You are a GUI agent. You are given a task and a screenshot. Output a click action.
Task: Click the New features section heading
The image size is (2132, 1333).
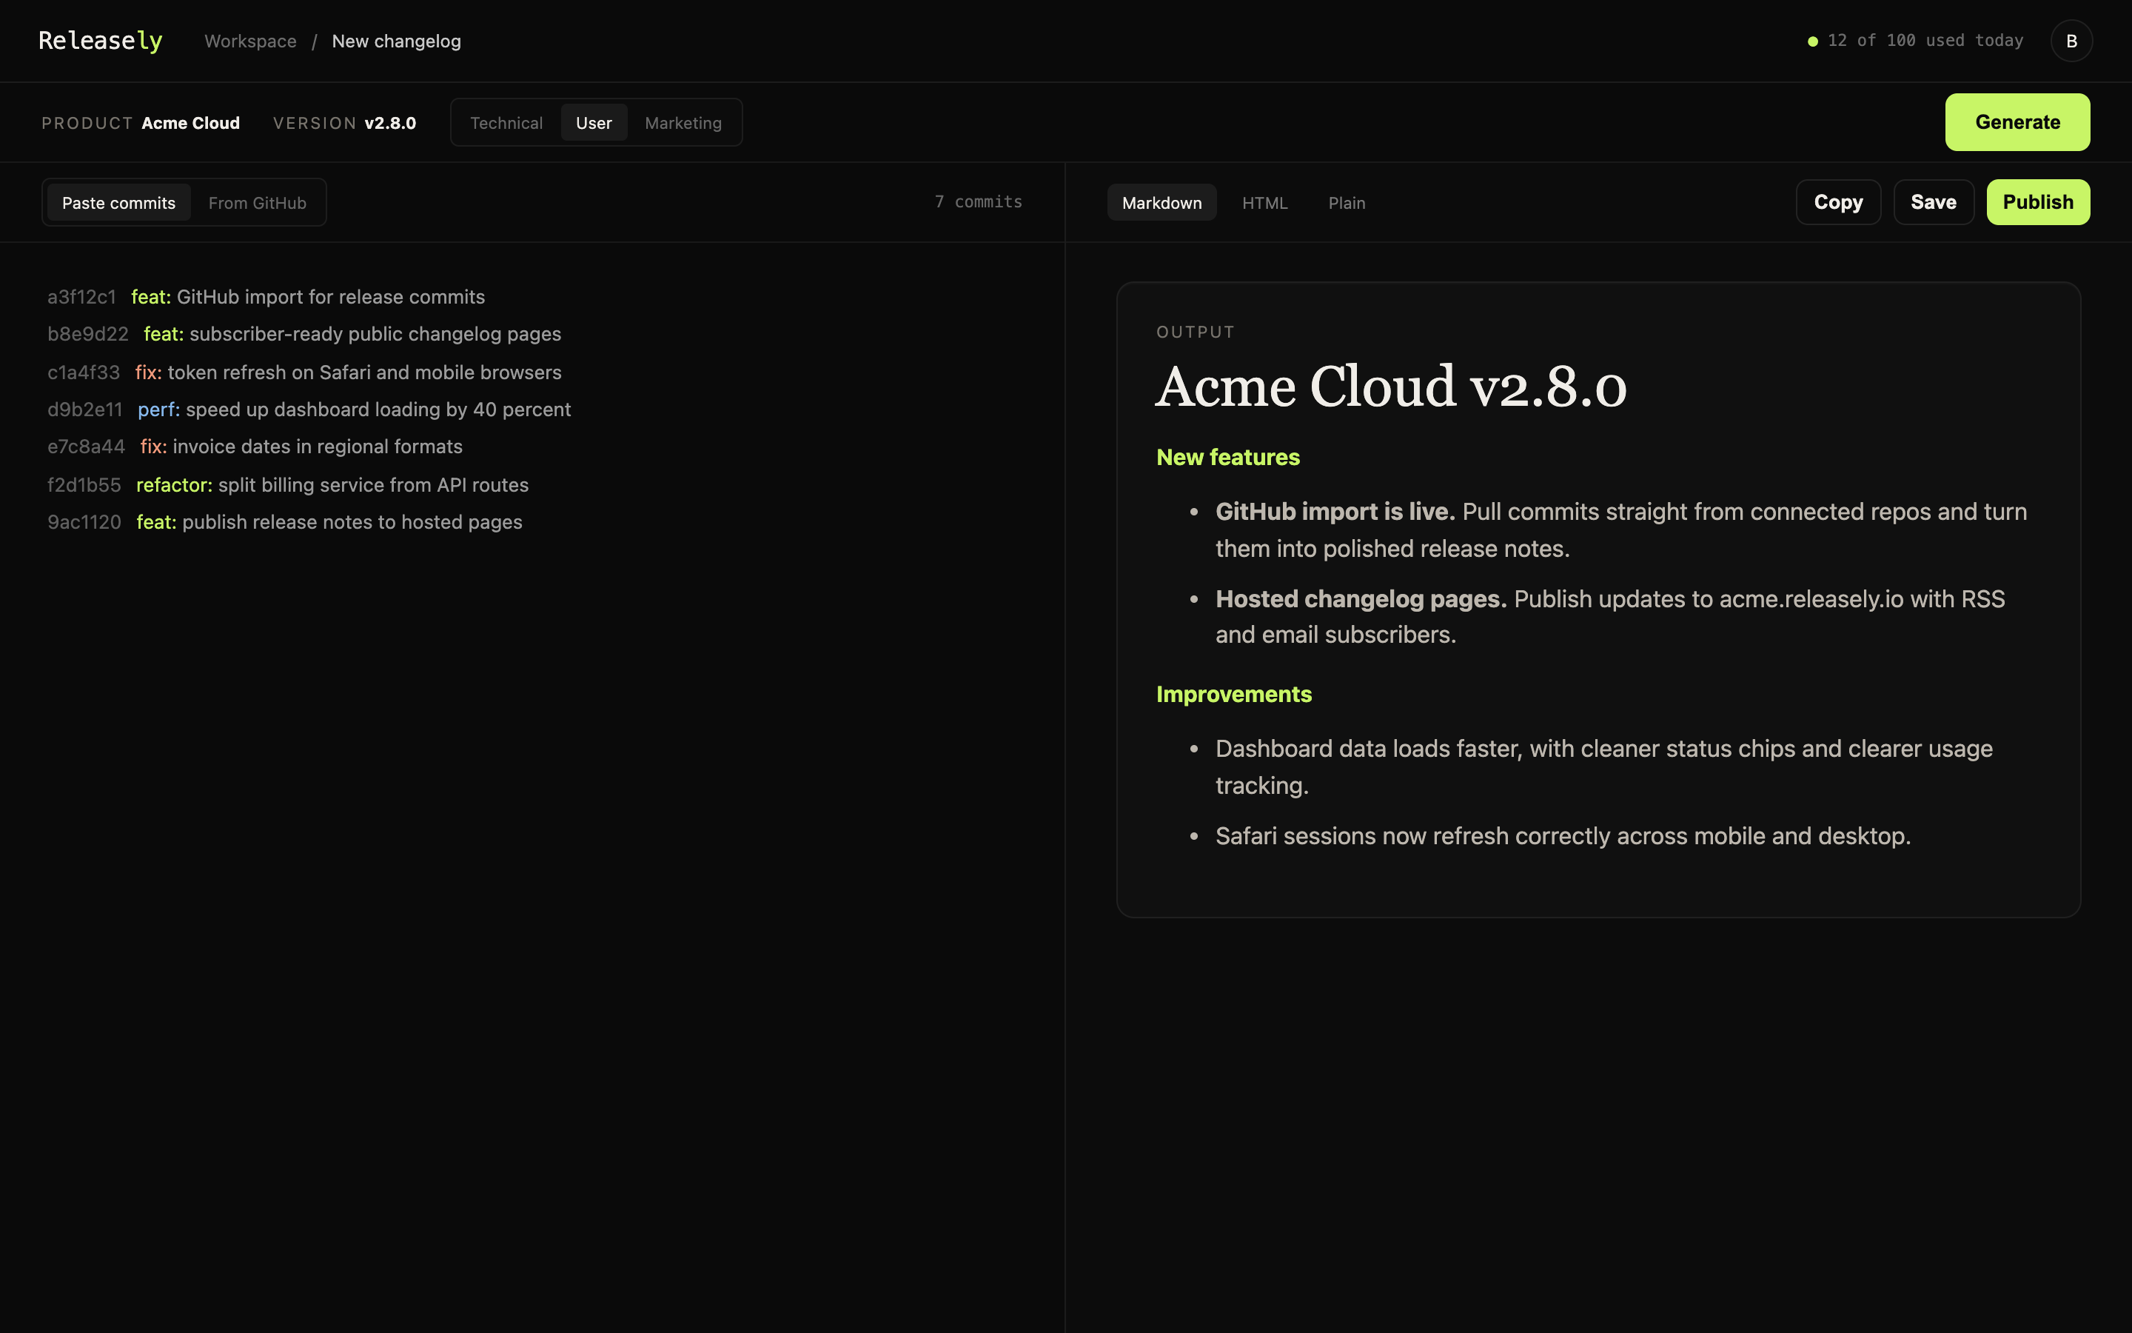[1228, 457]
